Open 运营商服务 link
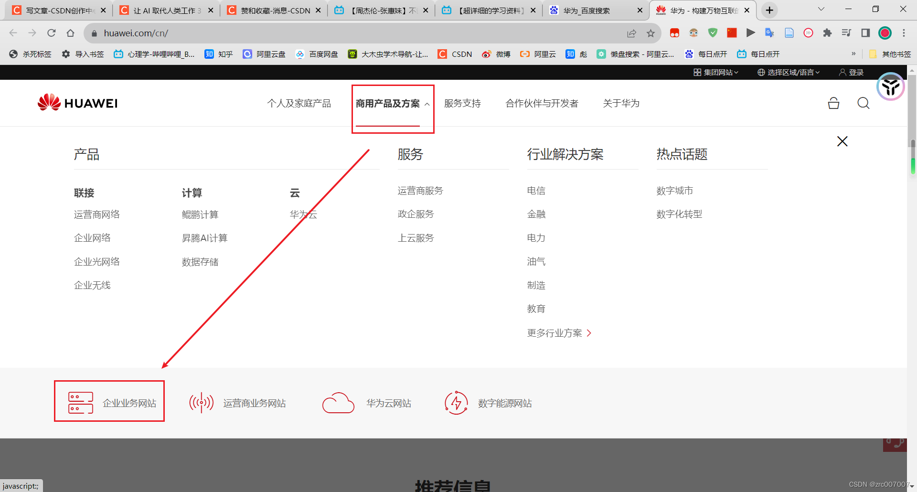Image resolution: width=917 pixels, height=492 pixels. [420, 191]
